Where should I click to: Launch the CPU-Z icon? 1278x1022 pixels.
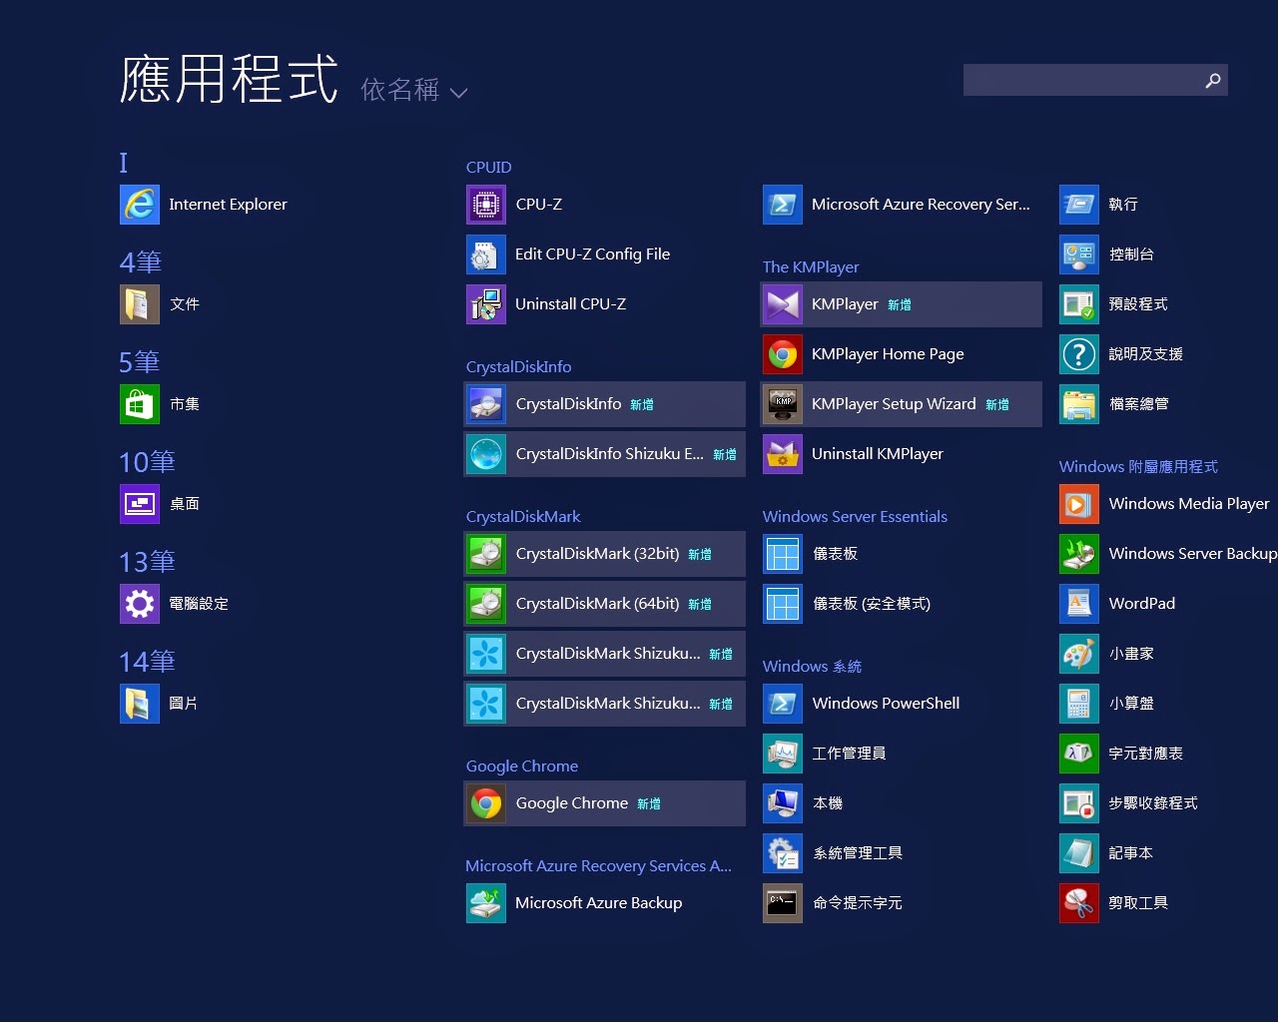pos(486,205)
